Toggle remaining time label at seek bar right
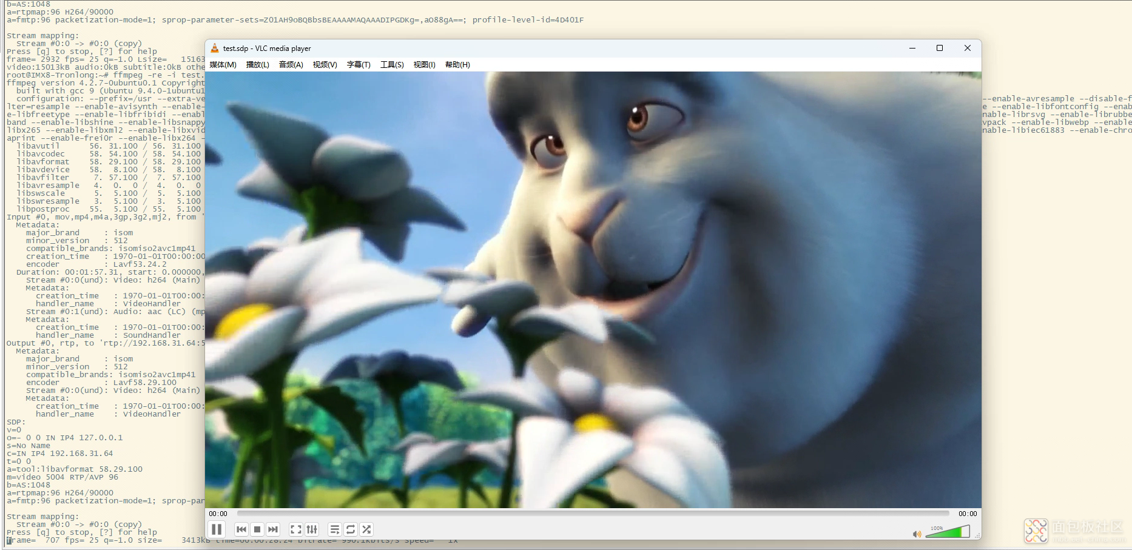 pos(968,514)
